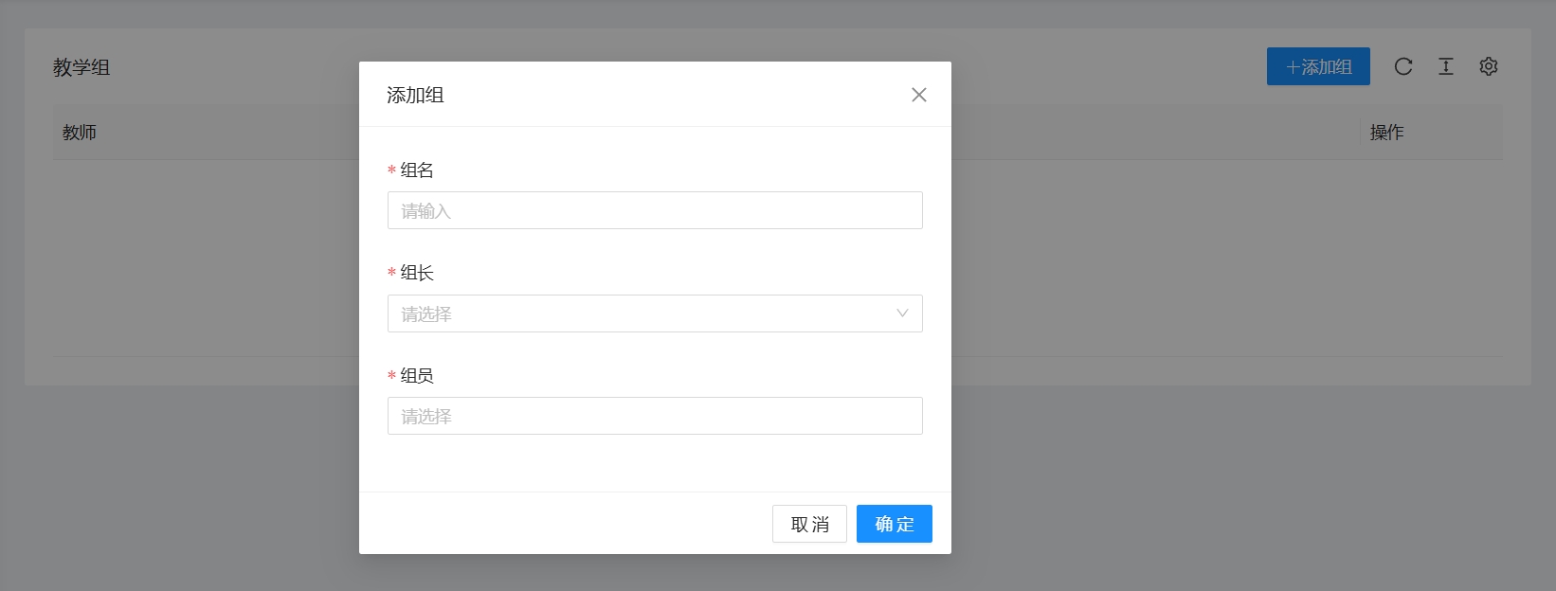Click the blue 添加组 button text
Viewport: 1556px width, 591px height.
pyautogui.click(x=1327, y=67)
